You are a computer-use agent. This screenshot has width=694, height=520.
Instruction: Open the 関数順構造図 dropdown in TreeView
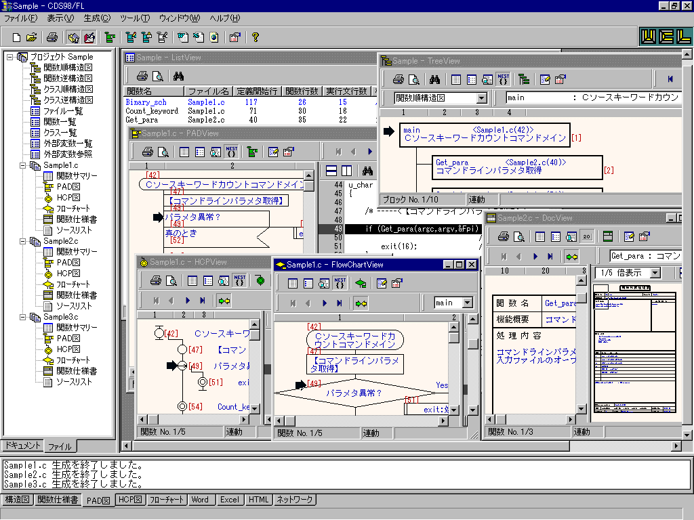481,98
